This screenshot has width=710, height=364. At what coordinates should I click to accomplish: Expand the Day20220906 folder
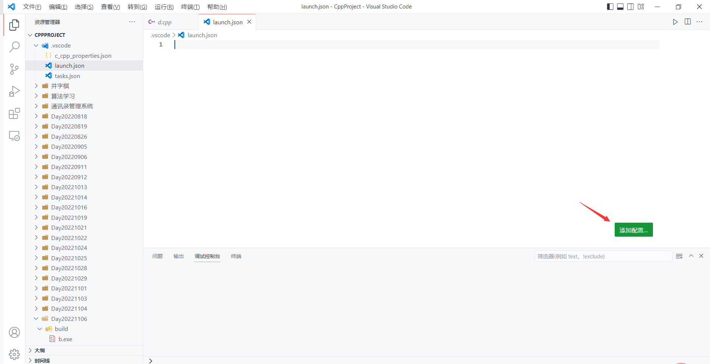click(x=84, y=157)
